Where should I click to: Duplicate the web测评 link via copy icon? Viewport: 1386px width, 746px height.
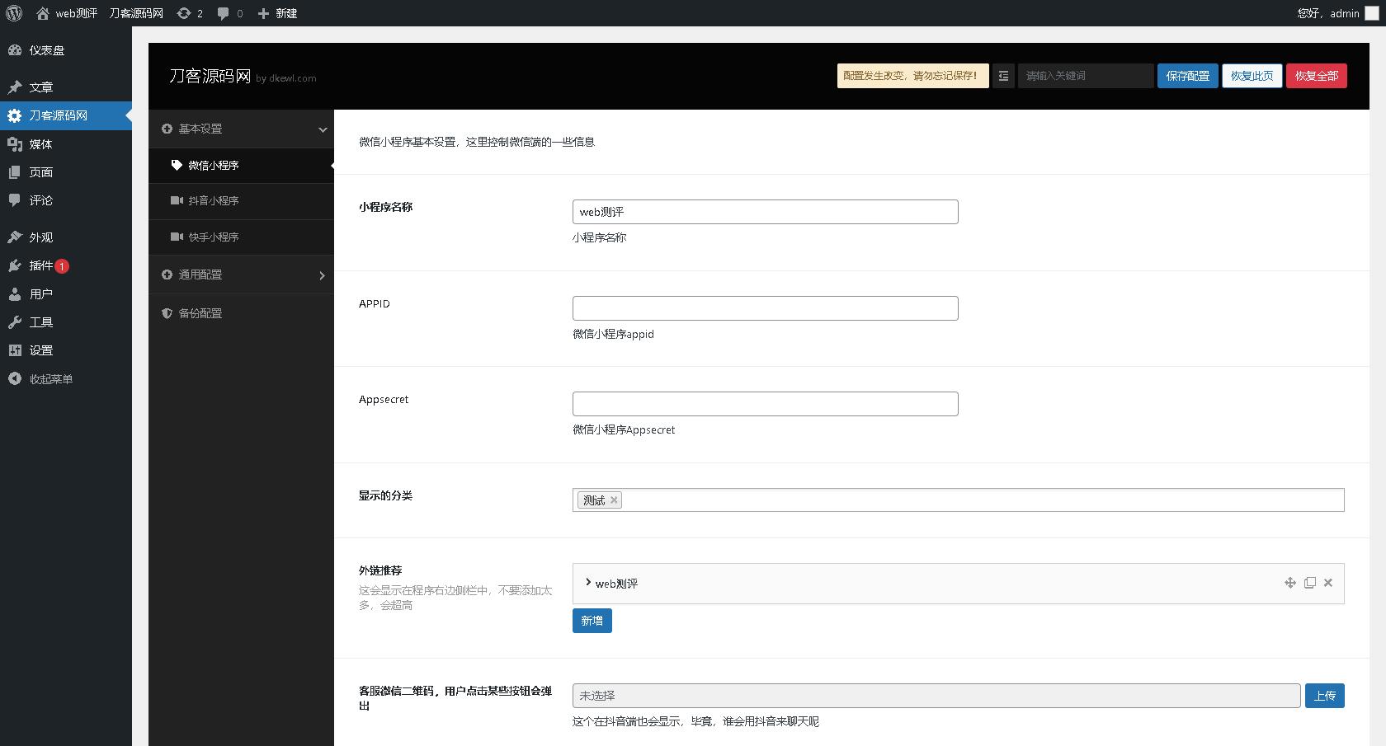[x=1309, y=583]
